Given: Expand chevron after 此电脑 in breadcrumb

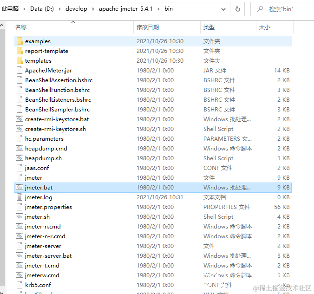Looking at the screenshot, I should click(24, 9).
